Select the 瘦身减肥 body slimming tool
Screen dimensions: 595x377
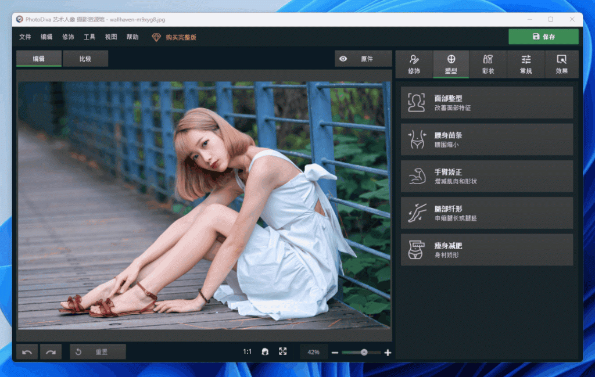pos(487,249)
